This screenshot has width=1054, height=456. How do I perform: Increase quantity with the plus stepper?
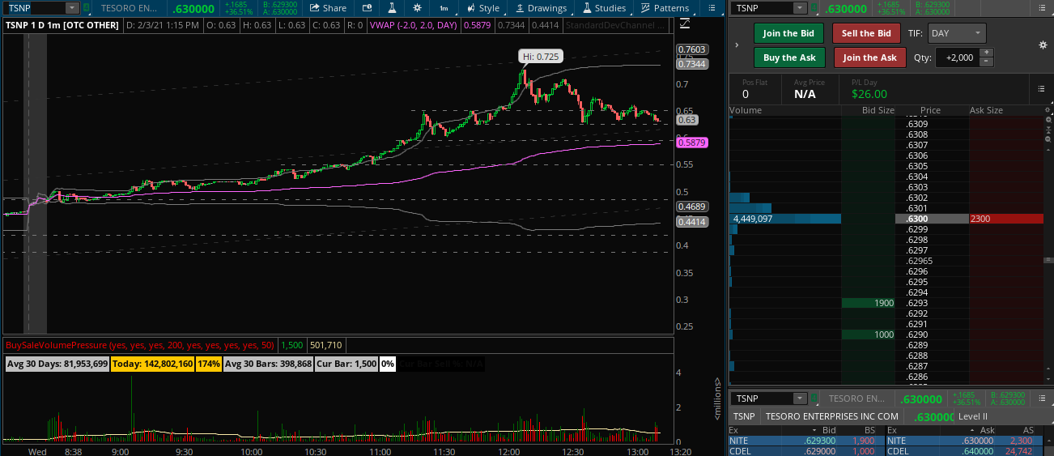coord(986,53)
